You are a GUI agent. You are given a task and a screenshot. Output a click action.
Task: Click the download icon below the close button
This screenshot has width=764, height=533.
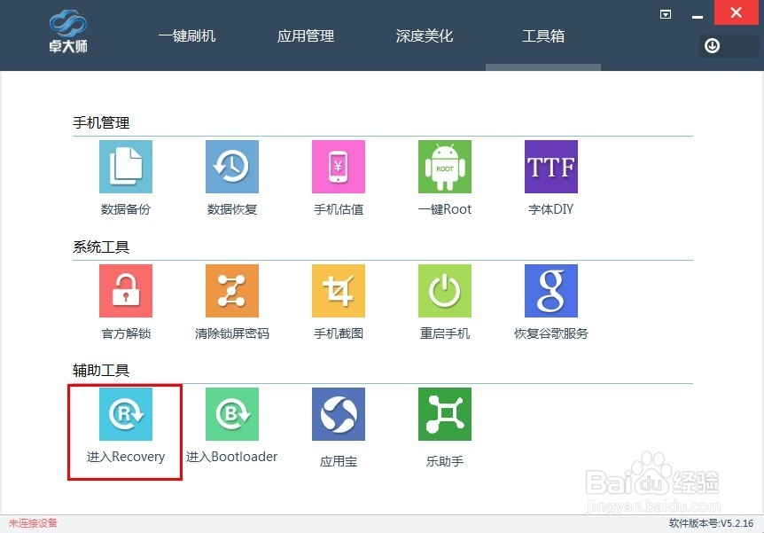pos(713,45)
